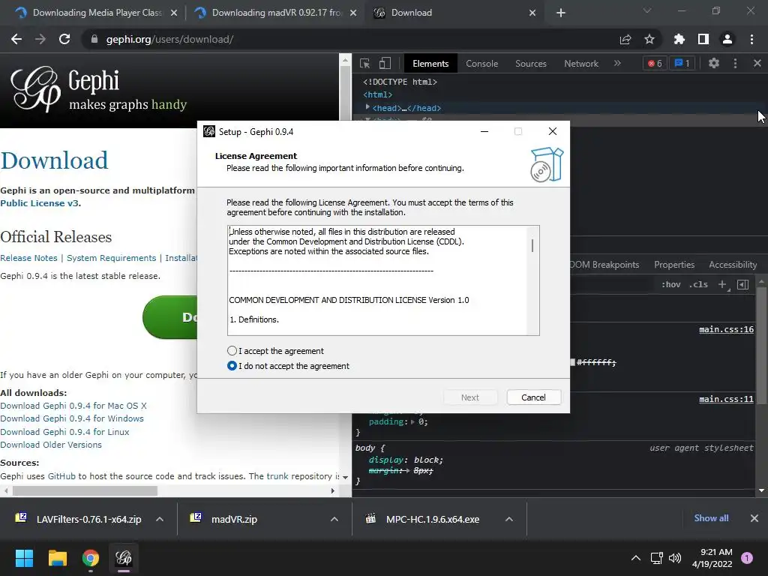Expand the padding shorthand property triangle
Screen dimensions: 768x576
(x=413, y=421)
